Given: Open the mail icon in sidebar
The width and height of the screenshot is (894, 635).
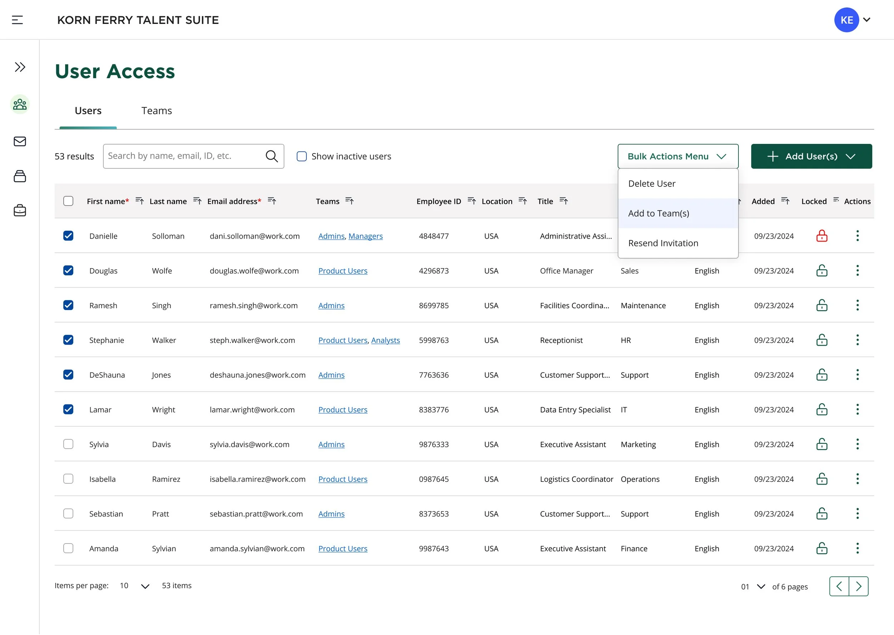Looking at the screenshot, I should click(20, 141).
